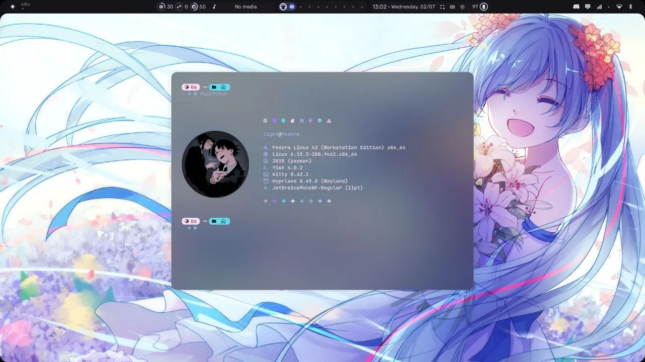Switch to the last empty workspace dot
This screenshot has width=645, height=362.
coord(361,7)
